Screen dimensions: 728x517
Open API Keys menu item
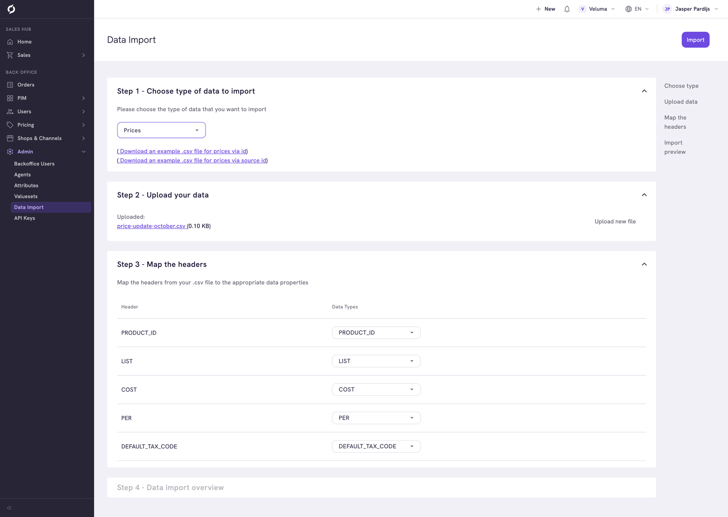pos(25,218)
